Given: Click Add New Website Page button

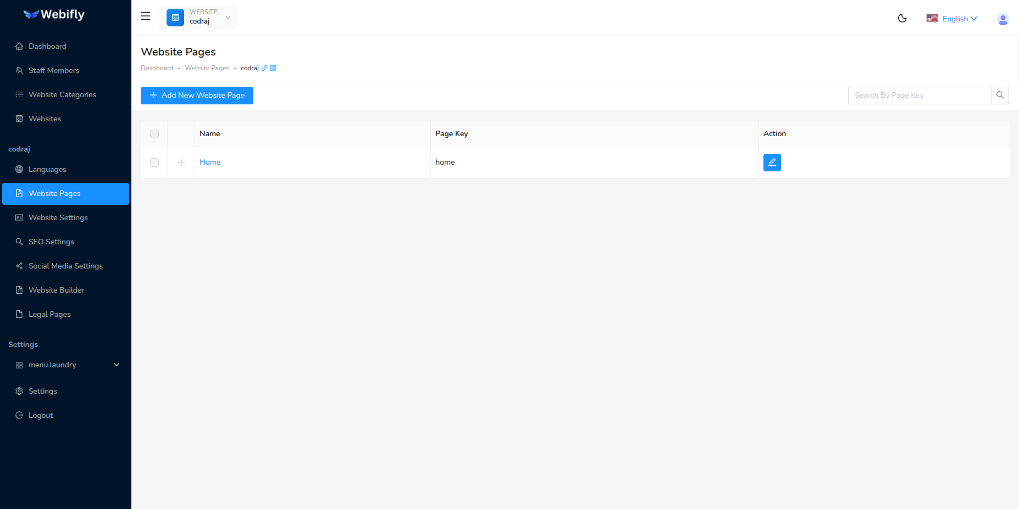Looking at the screenshot, I should (x=196, y=95).
